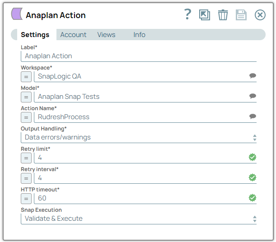
Task: Click the Retry limit value field
Action: click(x=145, y=158)
